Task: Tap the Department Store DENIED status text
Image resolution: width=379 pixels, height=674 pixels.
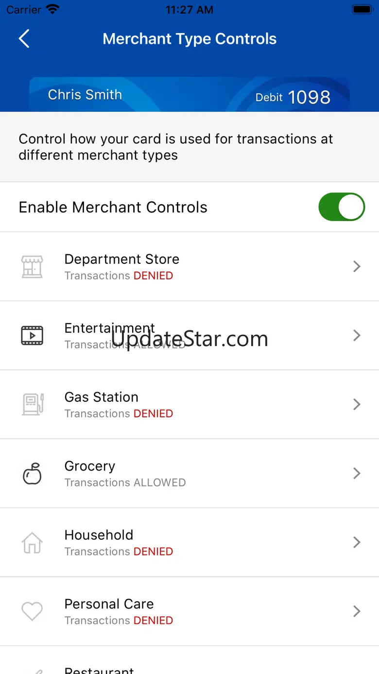Action: (x=153, y=276)
